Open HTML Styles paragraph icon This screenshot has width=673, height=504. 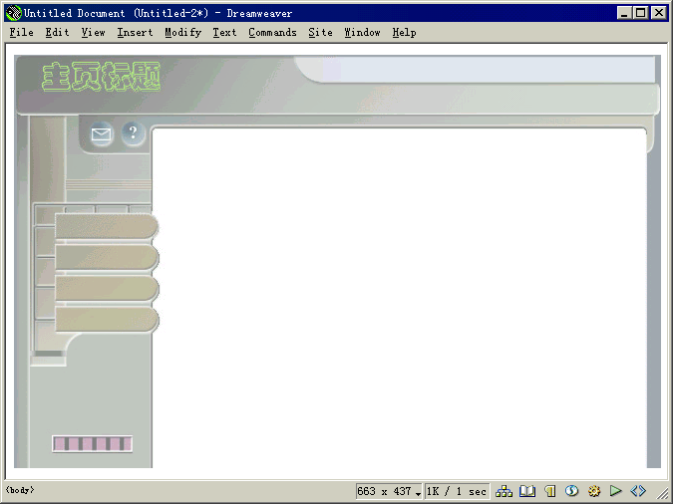549,491
